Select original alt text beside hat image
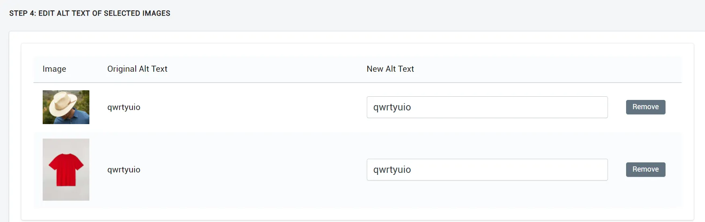705x222 pixels. tap(124, 107)
